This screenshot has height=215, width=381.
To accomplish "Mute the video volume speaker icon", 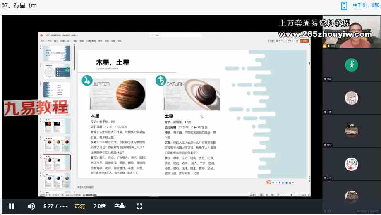I will tap(31, 206).
